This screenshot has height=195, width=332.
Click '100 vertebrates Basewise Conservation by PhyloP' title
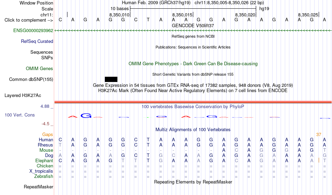tap(193, 107)
